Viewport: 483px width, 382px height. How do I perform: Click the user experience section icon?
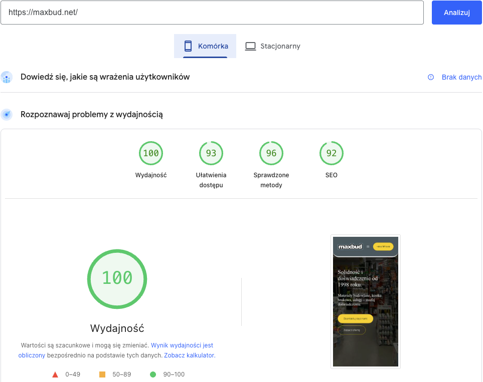(x=7, y=77)
